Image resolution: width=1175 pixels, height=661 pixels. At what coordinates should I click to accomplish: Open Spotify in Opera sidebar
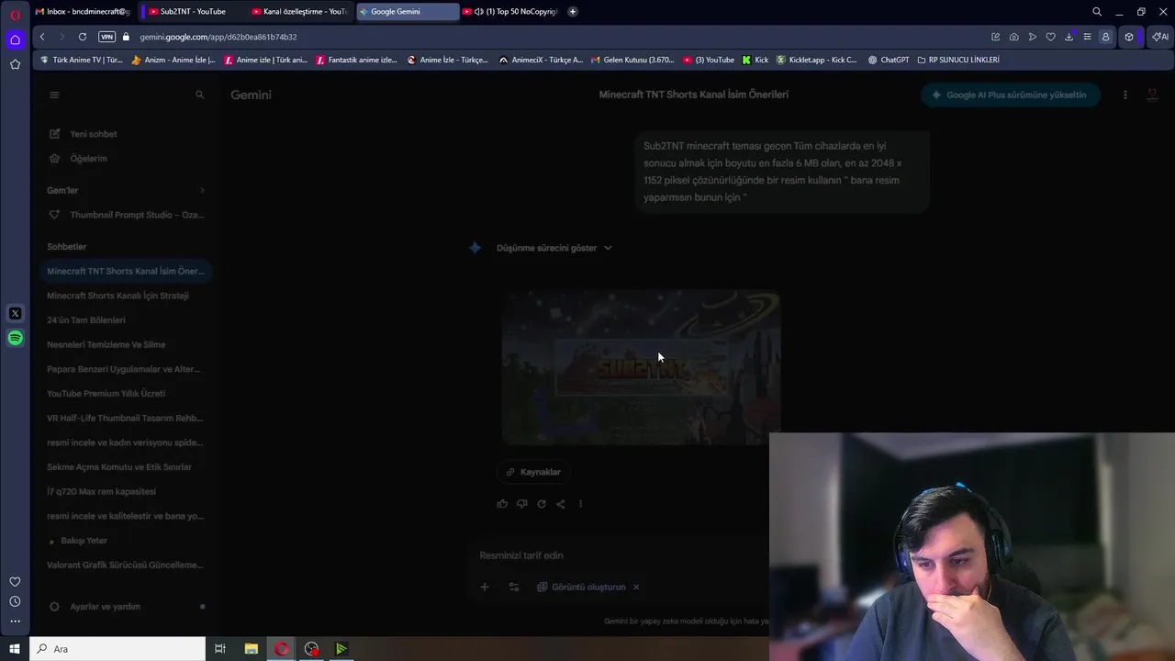[x=15, y=338]
